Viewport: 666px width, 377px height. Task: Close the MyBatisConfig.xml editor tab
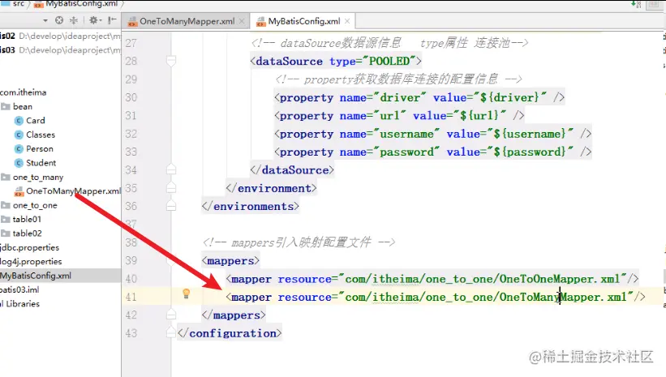point(347,21)
